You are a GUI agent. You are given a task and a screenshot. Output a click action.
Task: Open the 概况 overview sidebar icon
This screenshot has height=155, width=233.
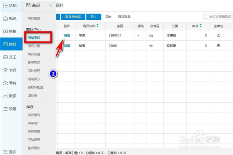tap(10, 19)
